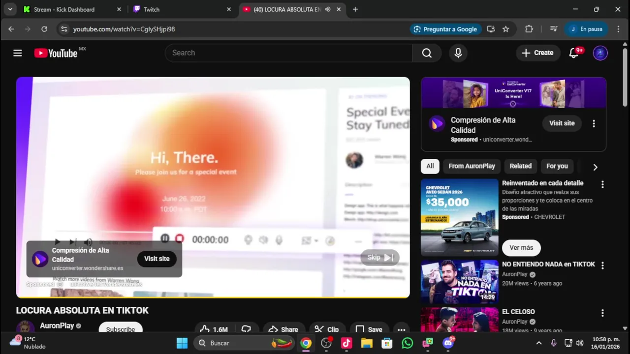Image resolution: width=630 pixels, height=354 pixels.
Task: Open options for UniConverter sponsored card
Action: coord(594,123)
